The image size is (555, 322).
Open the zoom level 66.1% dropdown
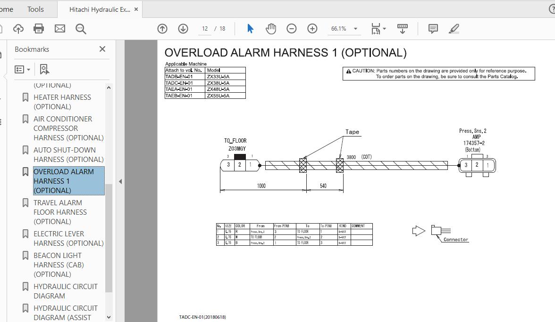click(x=356, y=29)
